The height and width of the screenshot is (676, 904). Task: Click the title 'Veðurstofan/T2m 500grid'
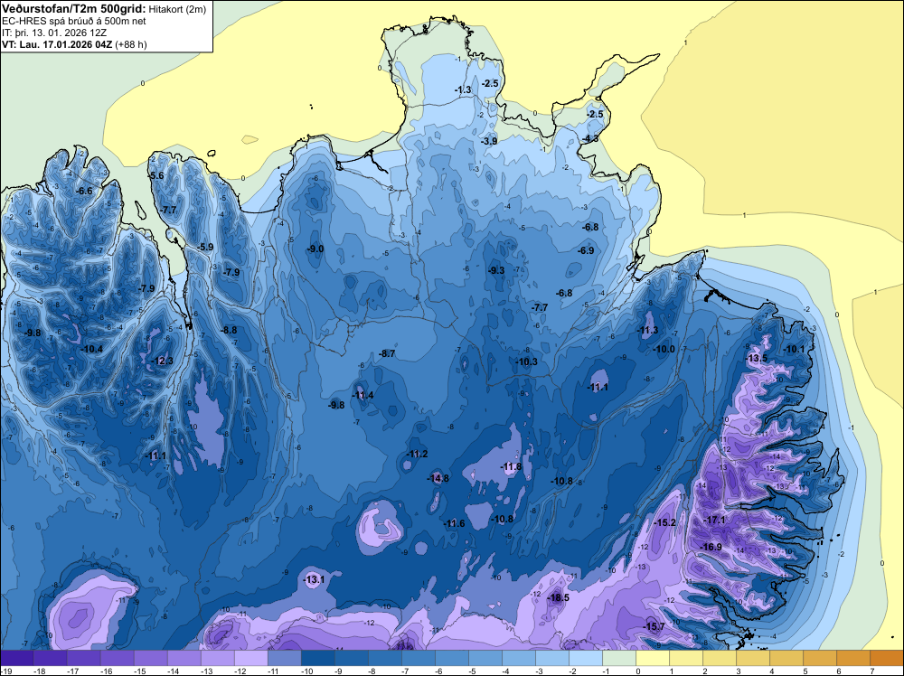[73, 9]
